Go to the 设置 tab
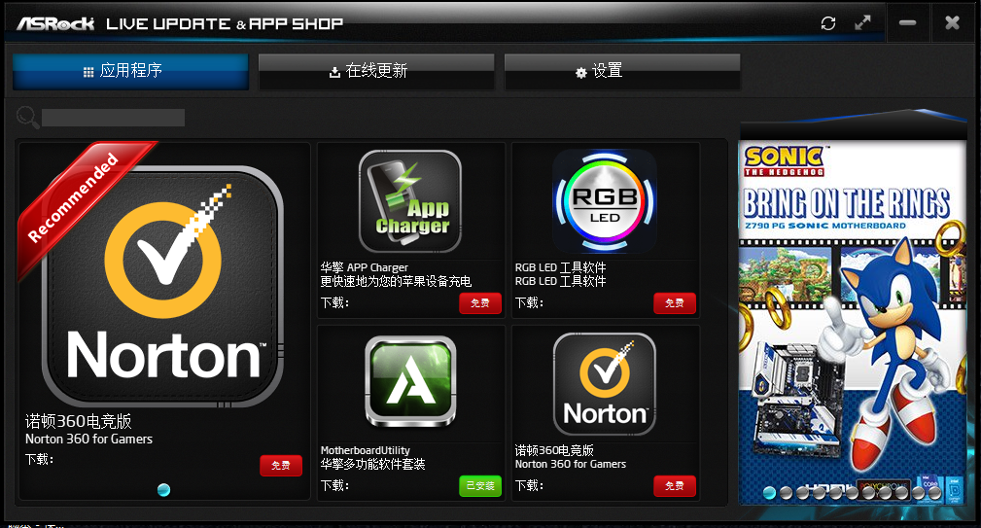981x528 pixels. [622, 71]
